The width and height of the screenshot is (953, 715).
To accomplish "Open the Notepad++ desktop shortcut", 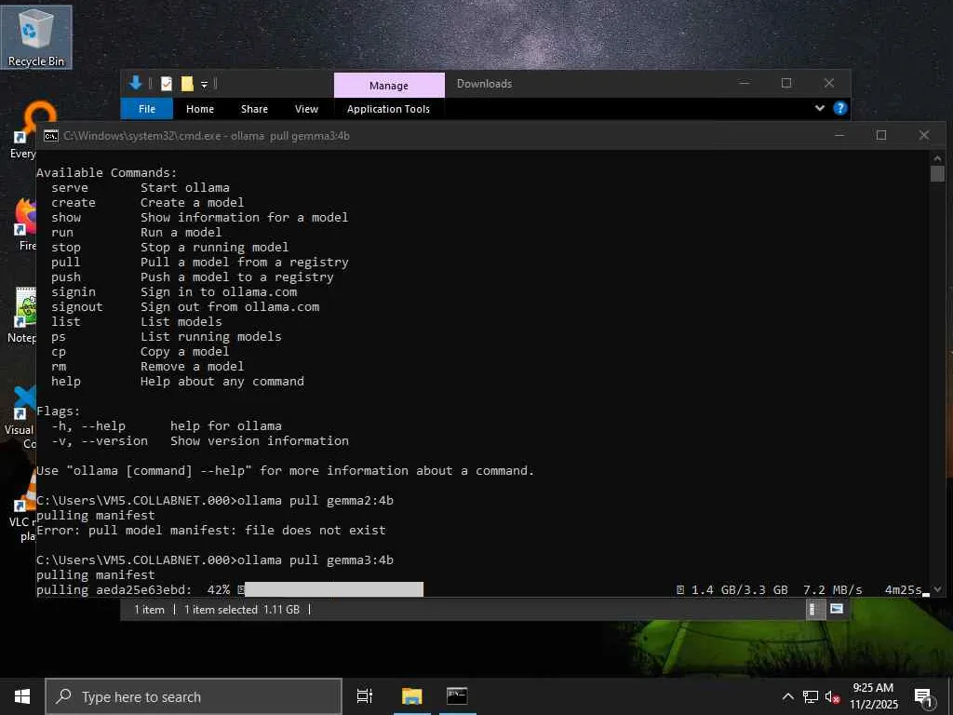I will (22, 316).
